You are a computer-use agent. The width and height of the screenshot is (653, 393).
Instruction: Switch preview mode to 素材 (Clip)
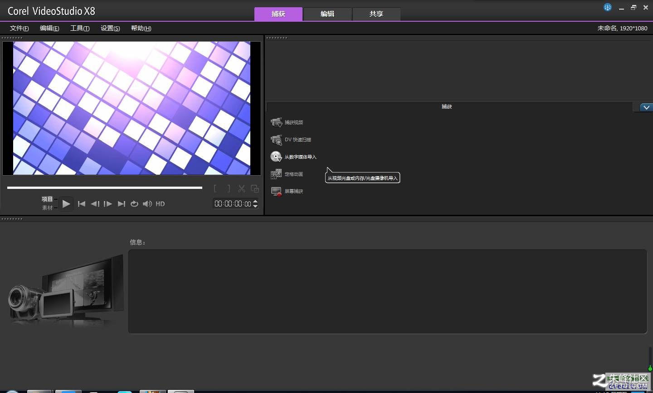point(47,208)
